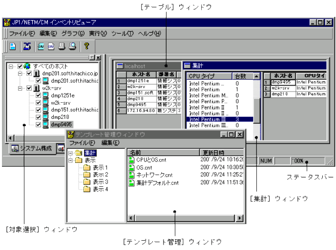
Task: Collapse the 集計 folder in template window
Action: [70, 153]
